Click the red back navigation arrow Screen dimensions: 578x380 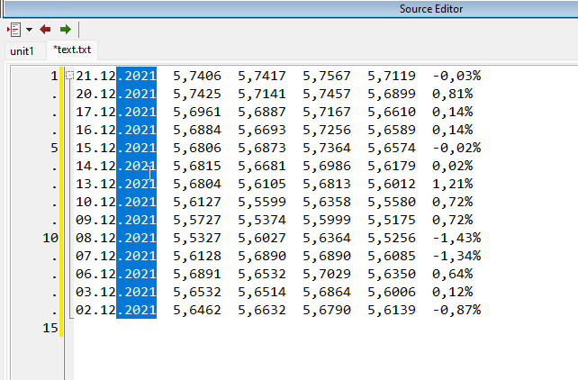[x=46, y=30]
